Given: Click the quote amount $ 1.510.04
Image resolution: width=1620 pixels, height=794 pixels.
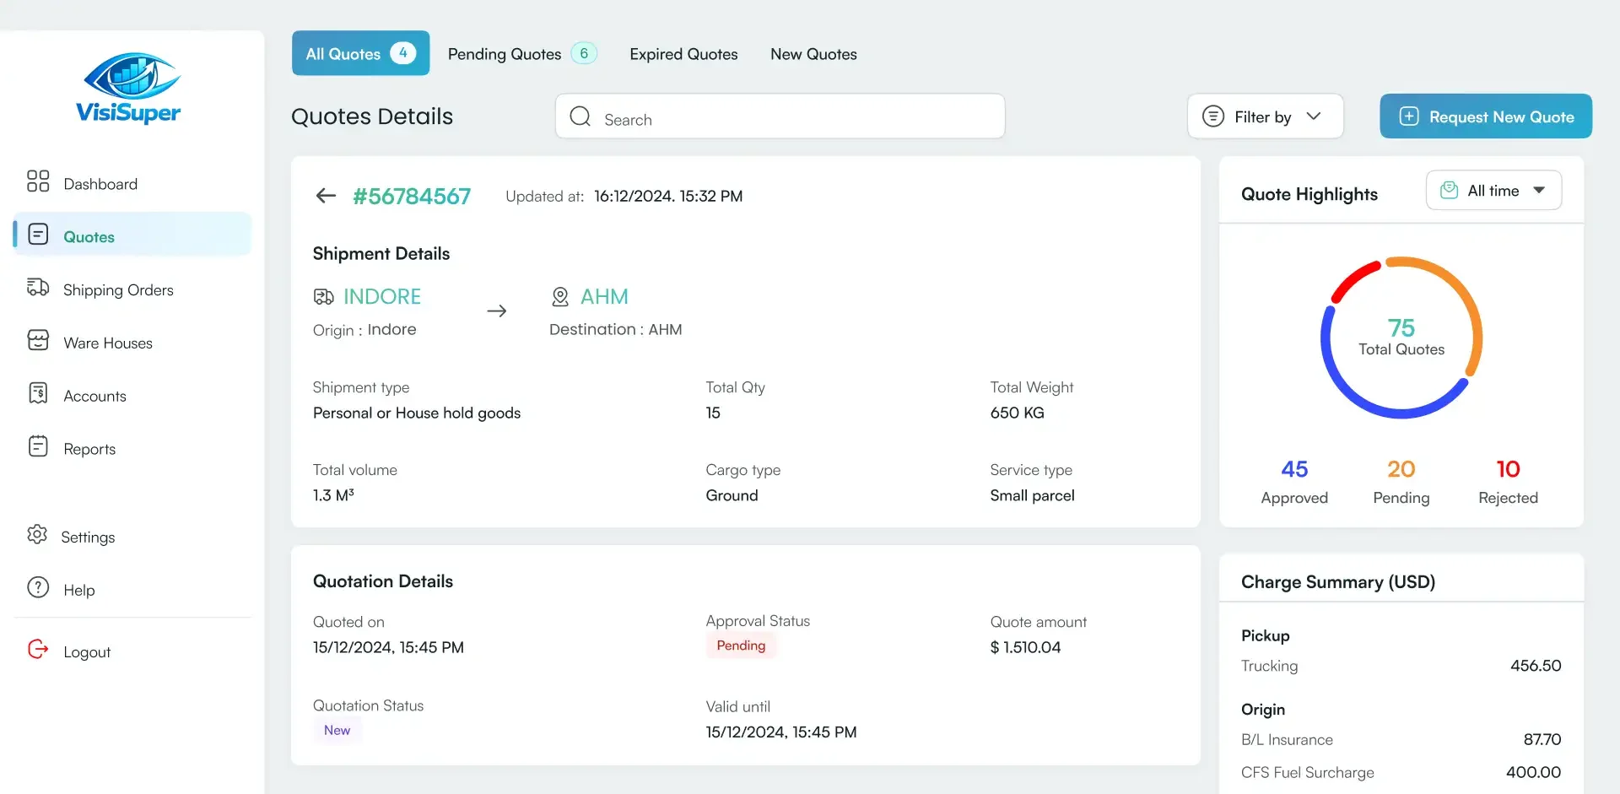Looking at the screenshot, I should 1025,647.
